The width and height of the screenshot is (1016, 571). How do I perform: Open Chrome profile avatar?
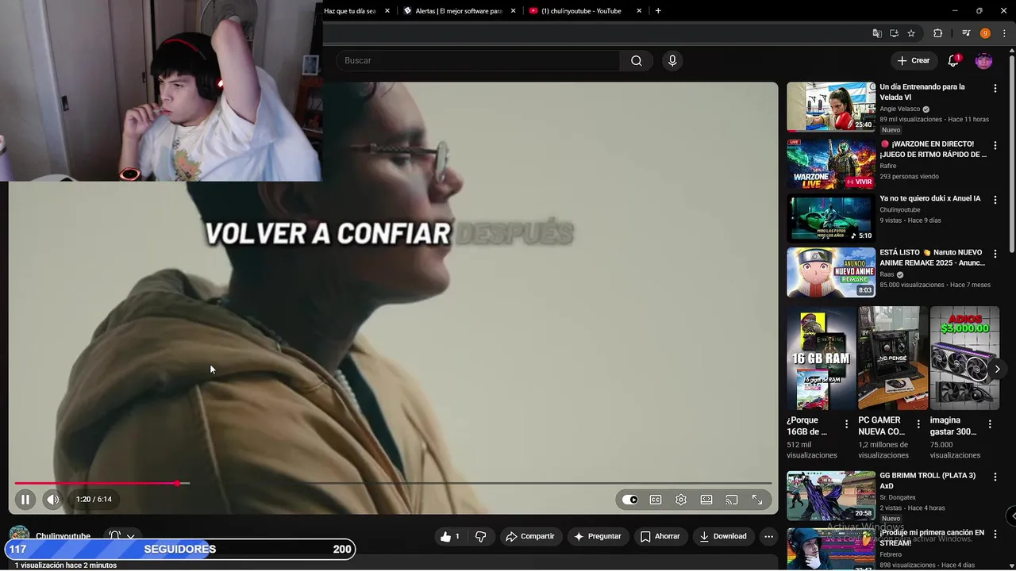click(x=985, y=33)
